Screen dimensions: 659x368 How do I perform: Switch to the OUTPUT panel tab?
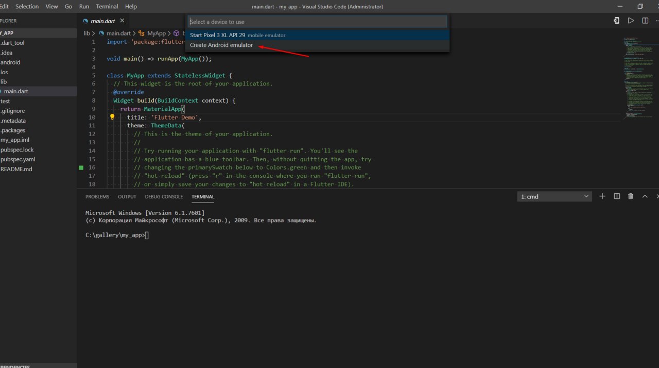(127, 196)
